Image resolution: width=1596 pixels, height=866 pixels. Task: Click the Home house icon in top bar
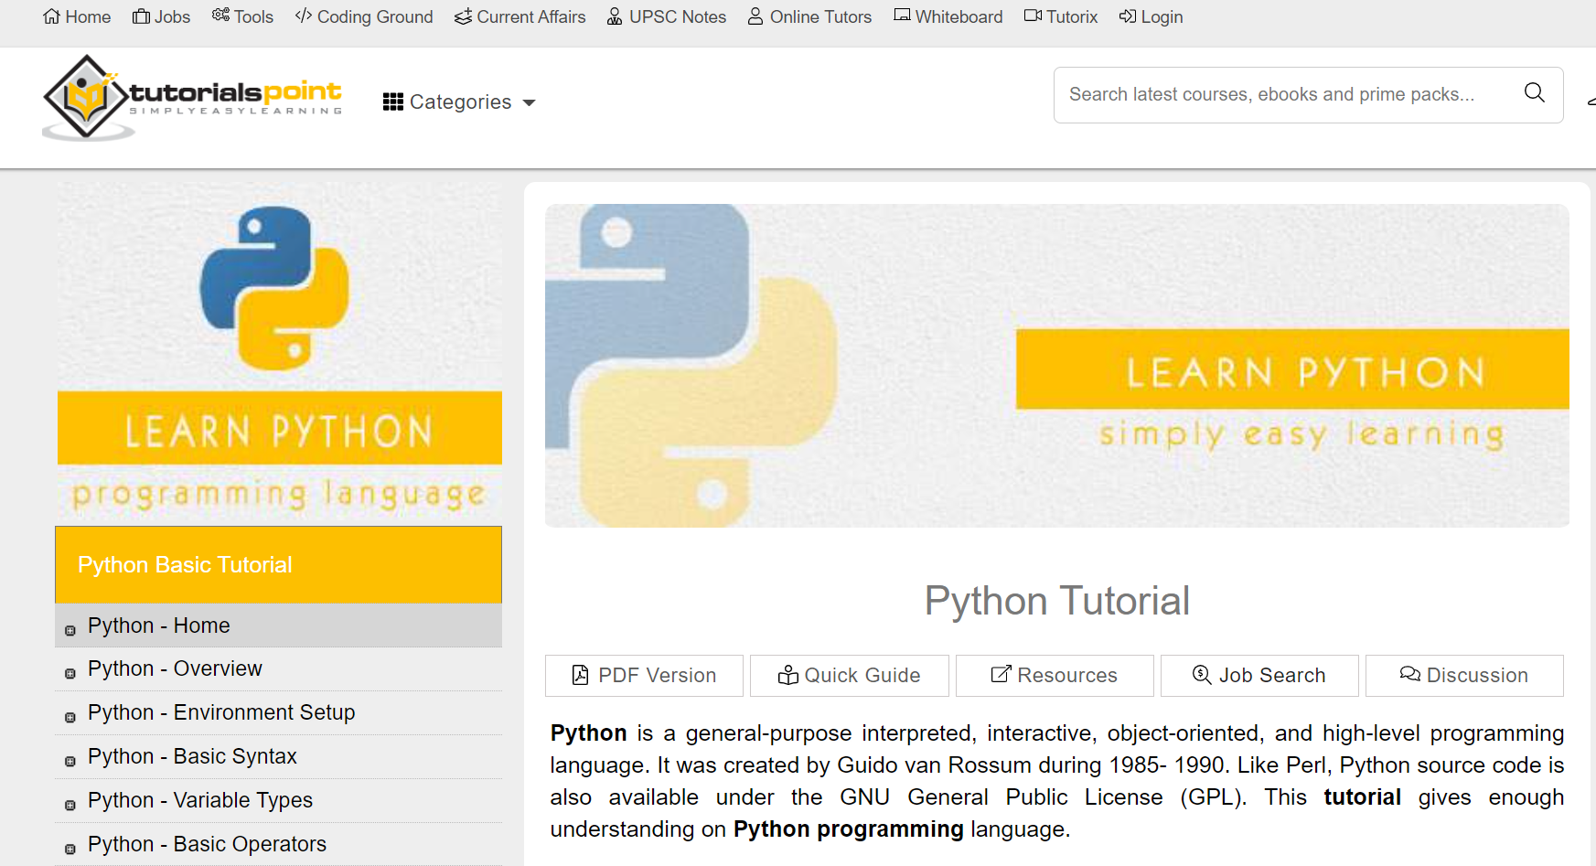coord(52,16)
